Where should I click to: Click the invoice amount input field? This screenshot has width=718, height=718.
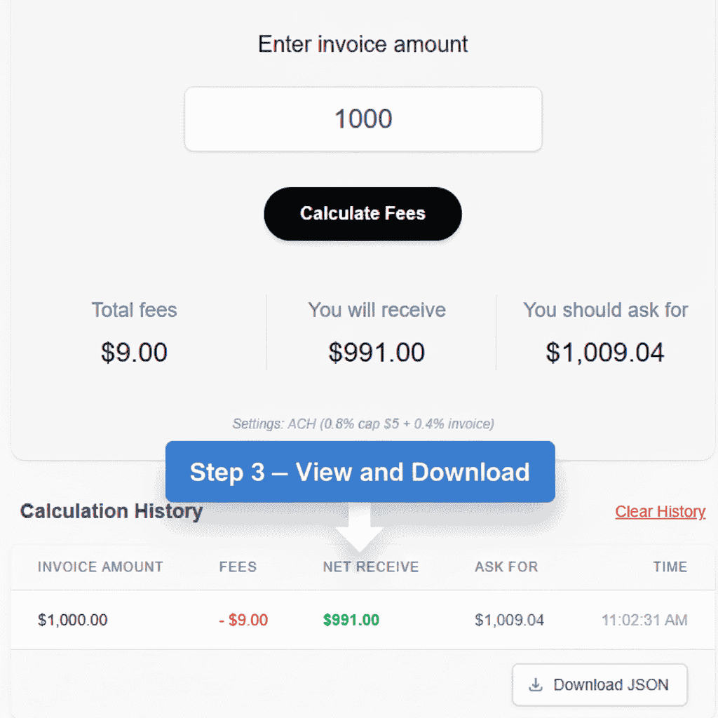pyautogui.click(x=363, y=119)
